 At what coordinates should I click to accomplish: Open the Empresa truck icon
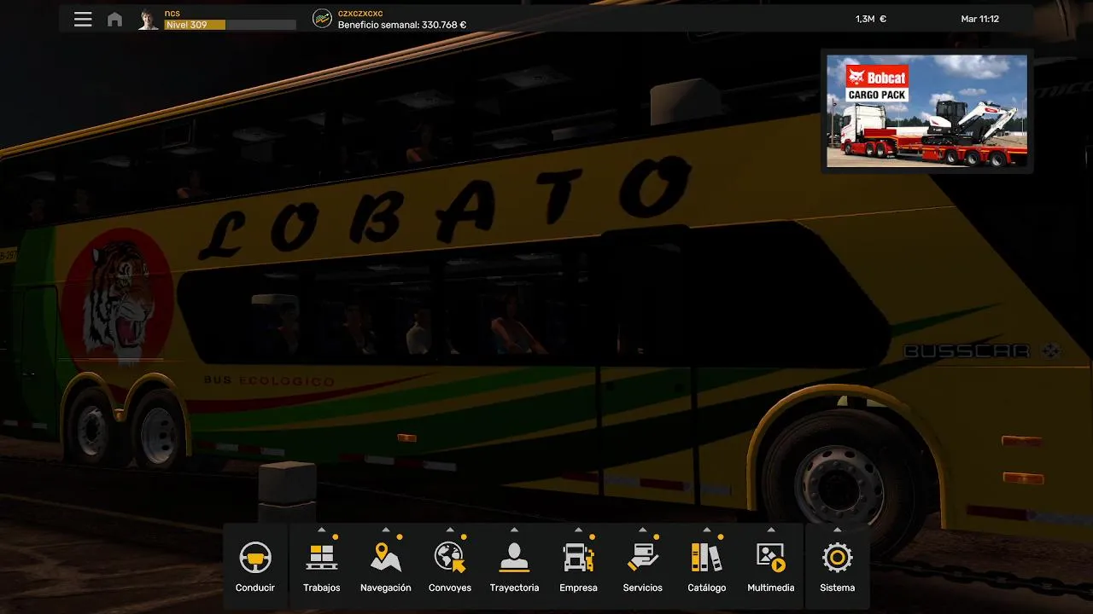(x=578, y=558)
